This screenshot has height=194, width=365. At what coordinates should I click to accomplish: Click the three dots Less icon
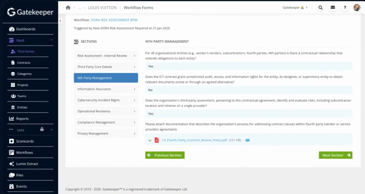coord(11,130)
